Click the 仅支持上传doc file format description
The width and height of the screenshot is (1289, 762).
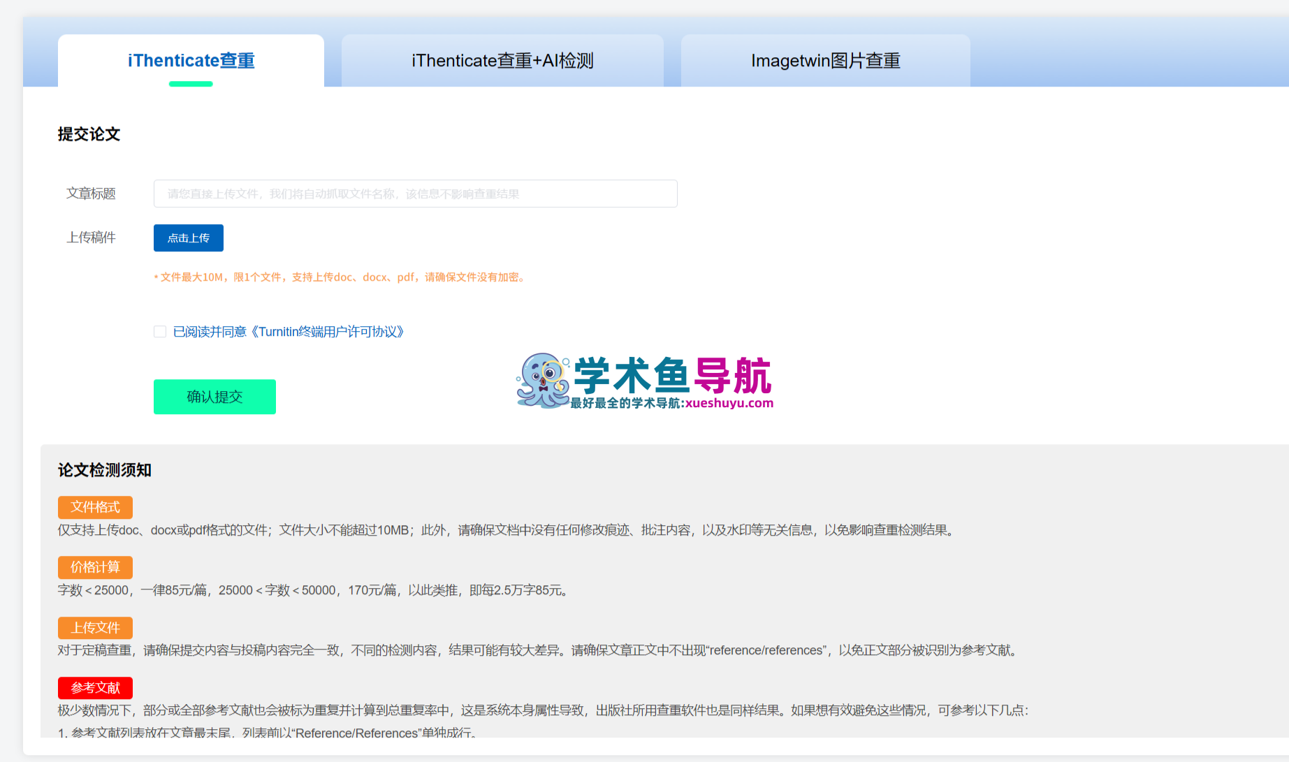507,530
